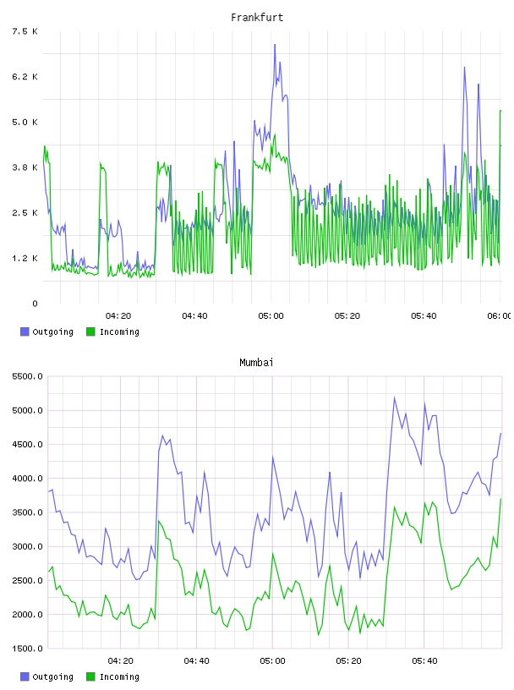Click the 3000.0 axis label in Mumbai
Screen dimensions: 514x690
(x=27, y=546)
